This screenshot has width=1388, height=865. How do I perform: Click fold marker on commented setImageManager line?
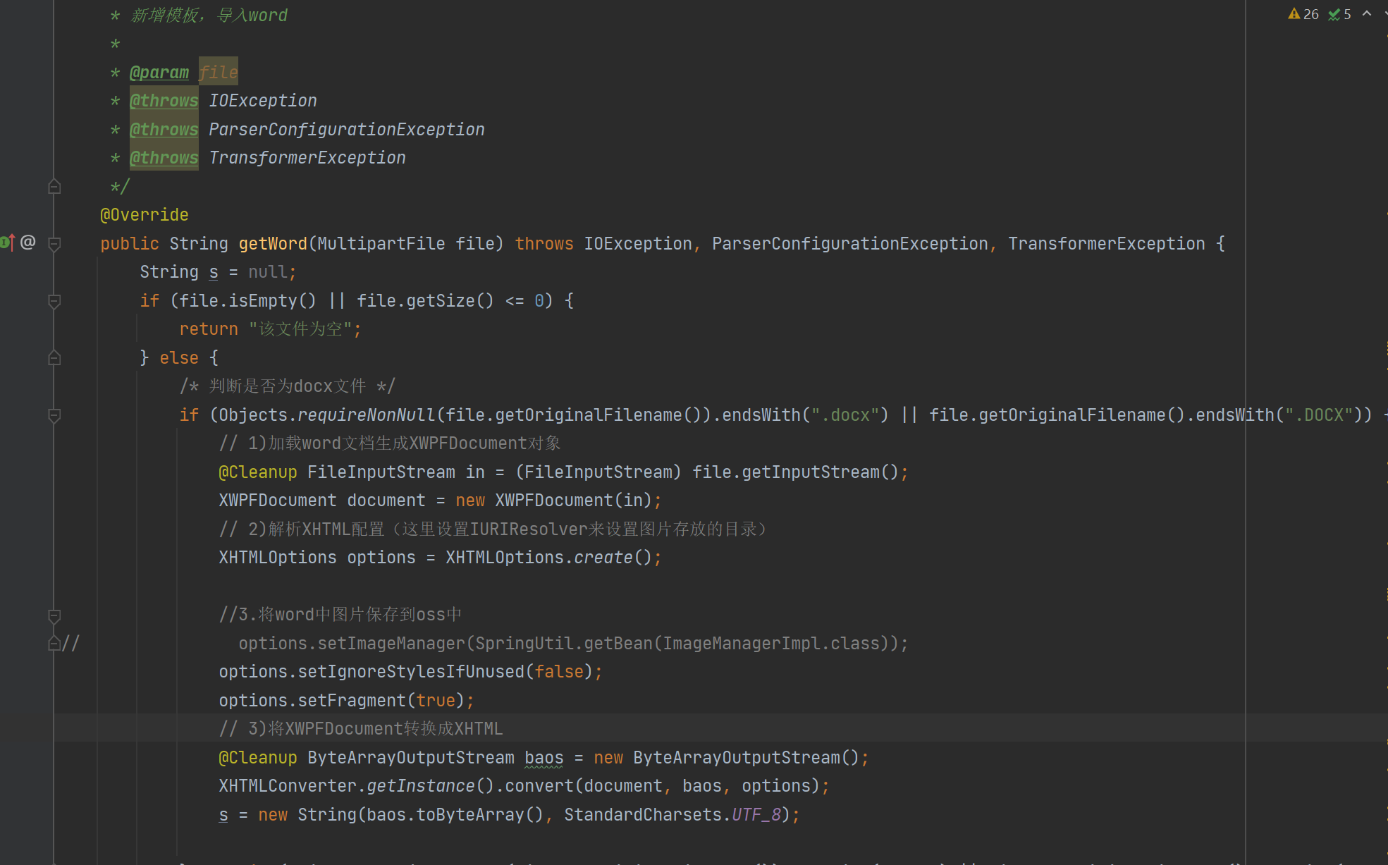click(x=54, y=643)
